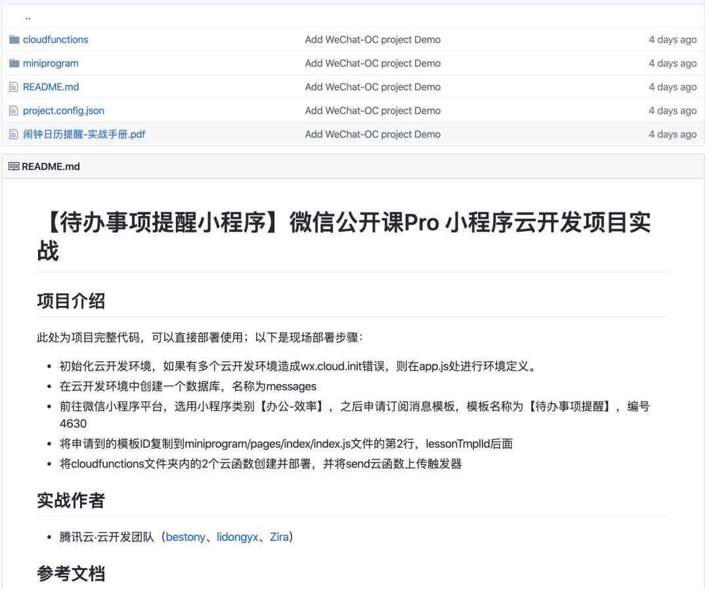Open the miniprogram folder
The image size is (709, 589).
point(51,63)
